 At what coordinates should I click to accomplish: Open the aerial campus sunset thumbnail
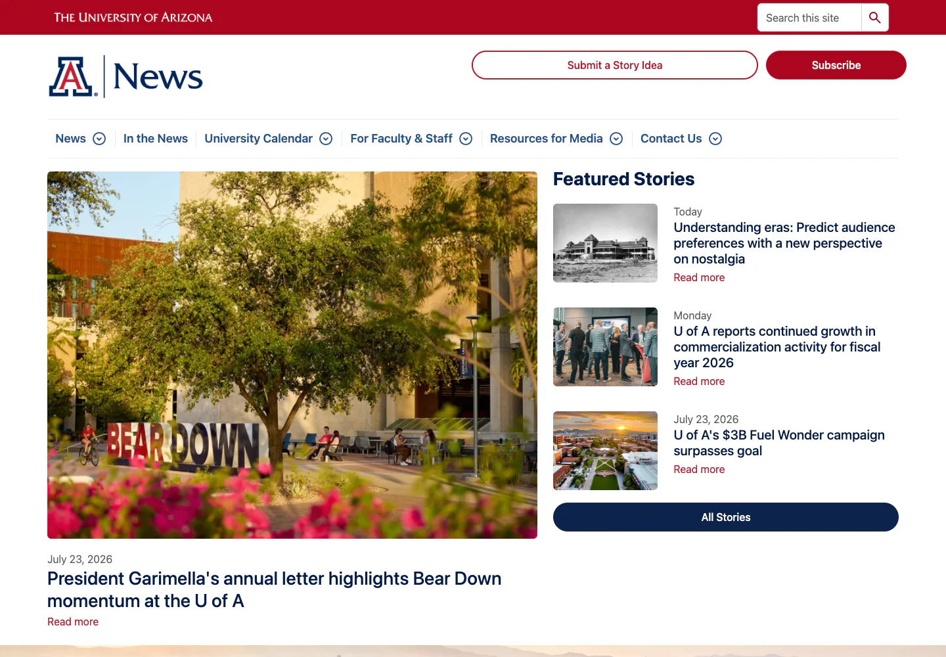coord(605,451)
